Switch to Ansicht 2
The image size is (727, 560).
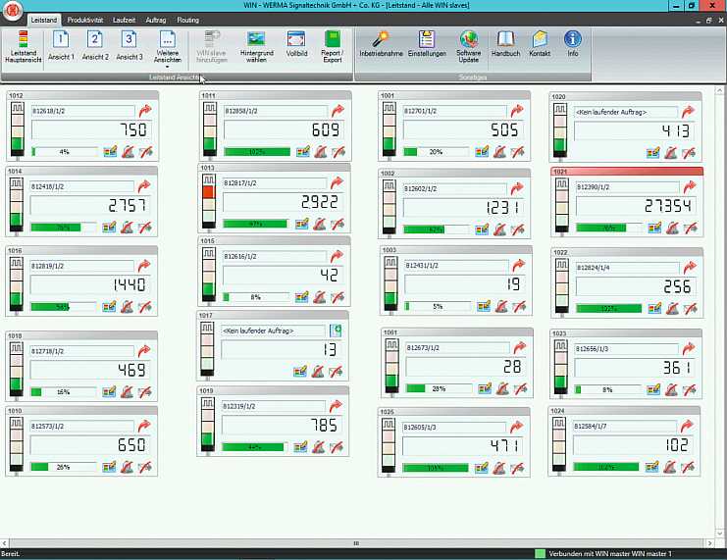coord(95,45)
